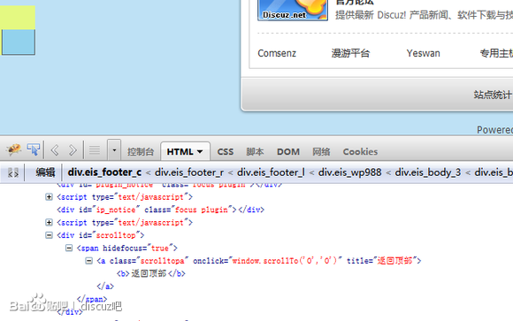This screenshot has height=321, width=513.
Task: Click the <b>返回顶部</b> line
Action: tap(151, 273)
